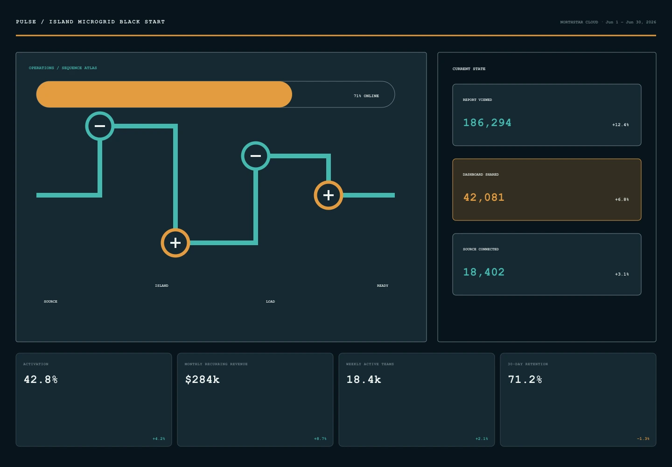This screenshot has width=672, height=467.
Task: Click the "30-DAY RETENTION" tile label
Action: 528,364
